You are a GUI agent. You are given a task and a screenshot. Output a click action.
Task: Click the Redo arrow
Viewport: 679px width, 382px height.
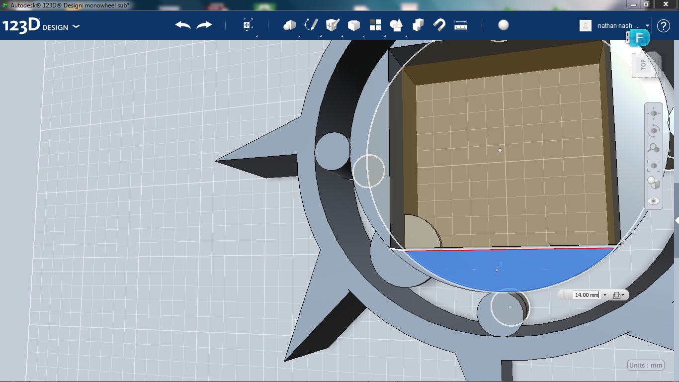click(x=204, y=25)
